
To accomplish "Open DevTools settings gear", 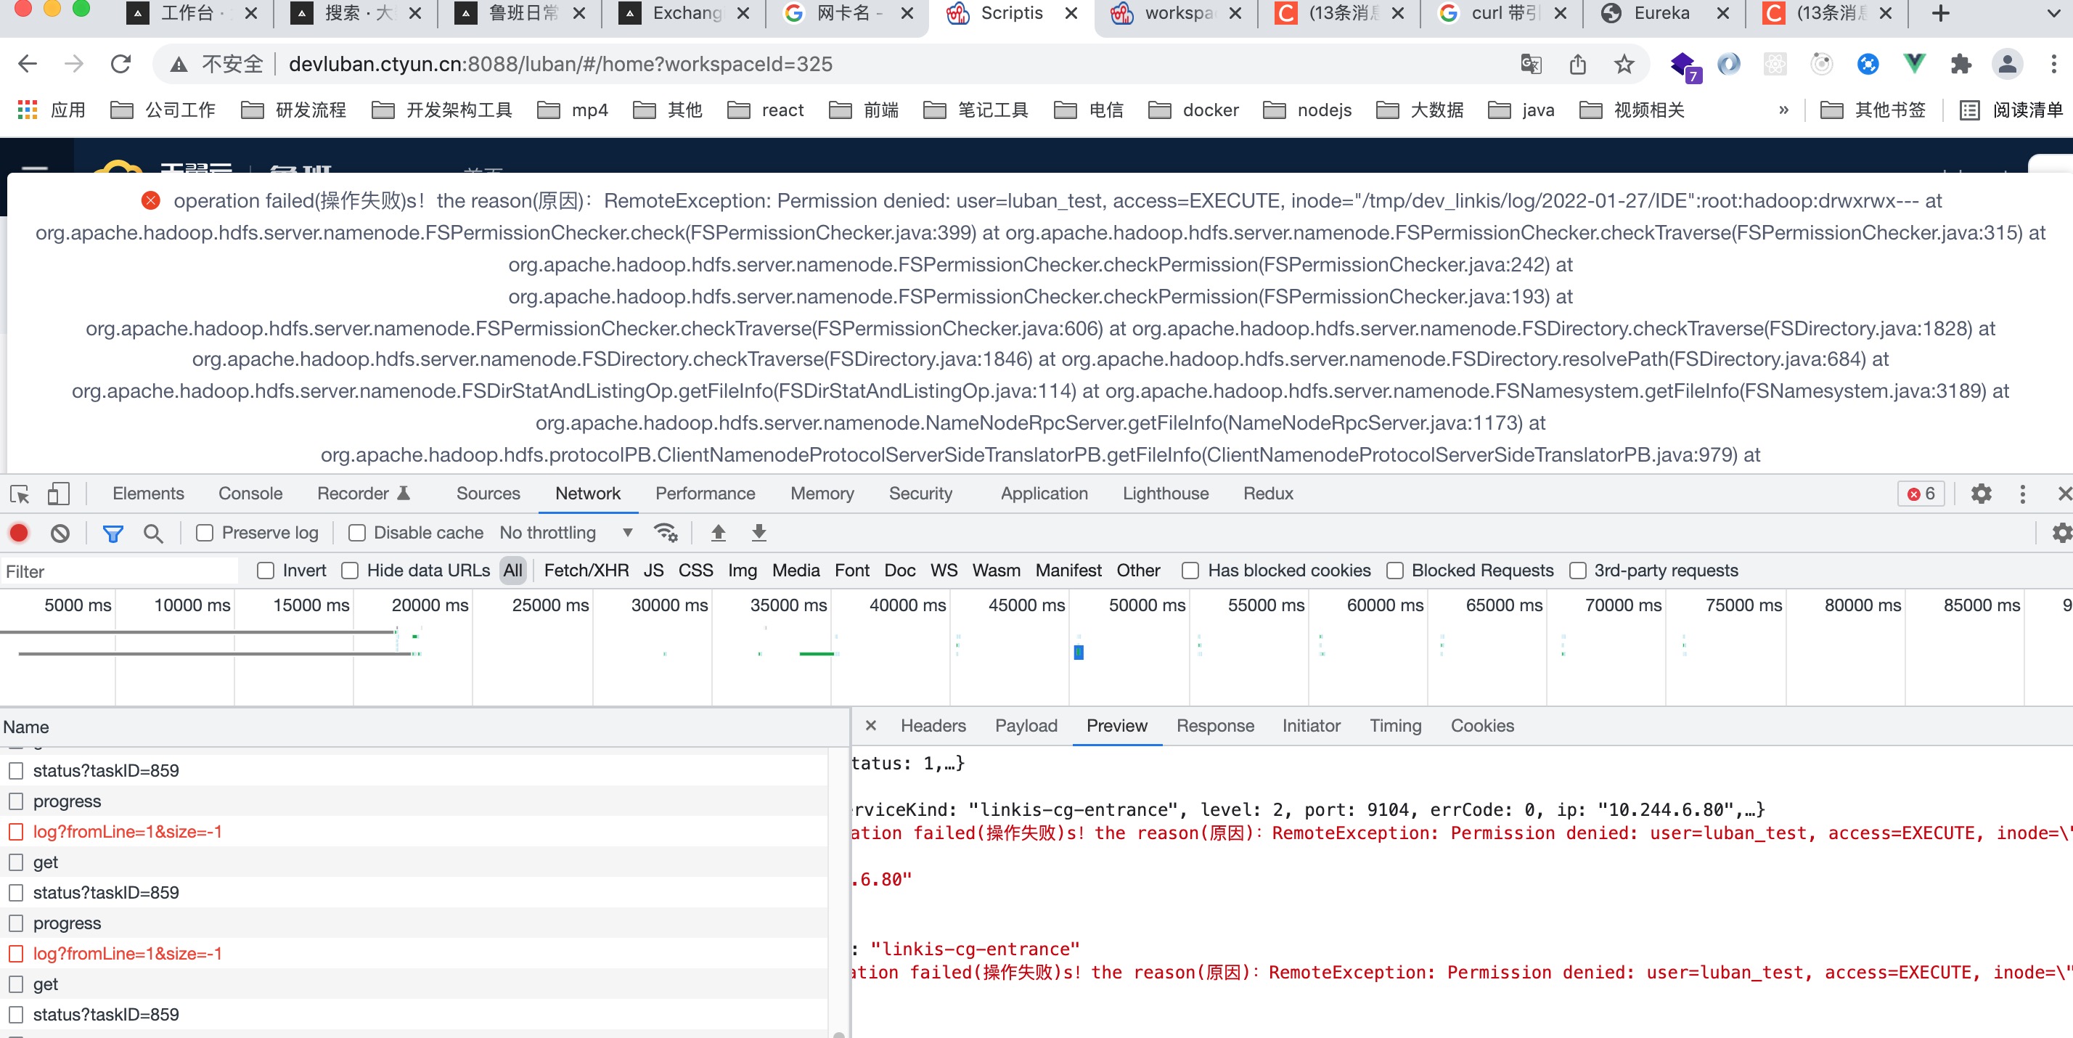I will [x=1980, y=494].
